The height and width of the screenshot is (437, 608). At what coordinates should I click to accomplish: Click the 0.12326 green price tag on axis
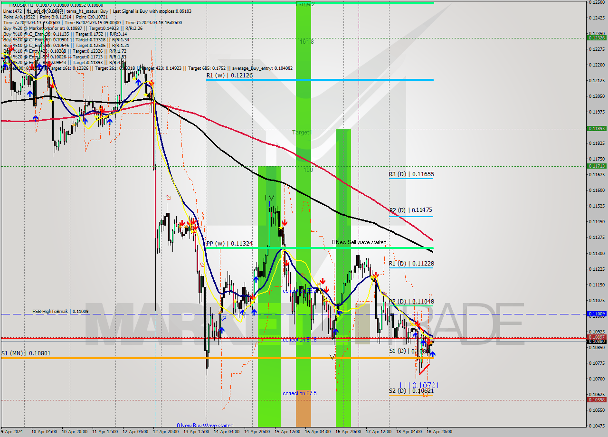click(x=597, y=38)
